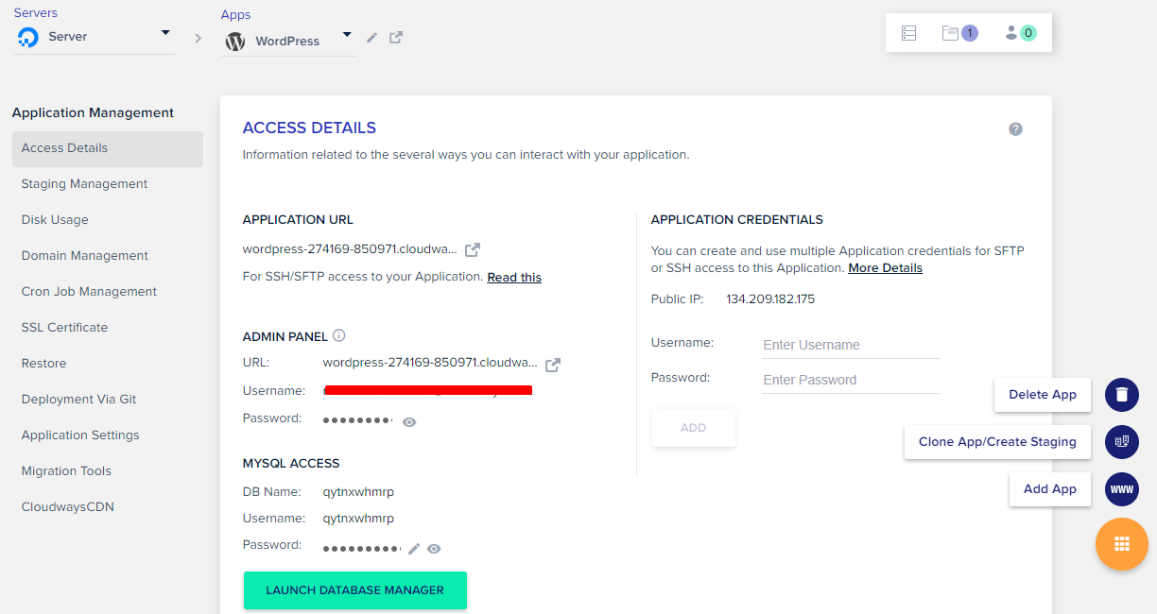Open the projects folder icon with badge 1
This screenshot has height=614, width=1157.
pos(959,33)
